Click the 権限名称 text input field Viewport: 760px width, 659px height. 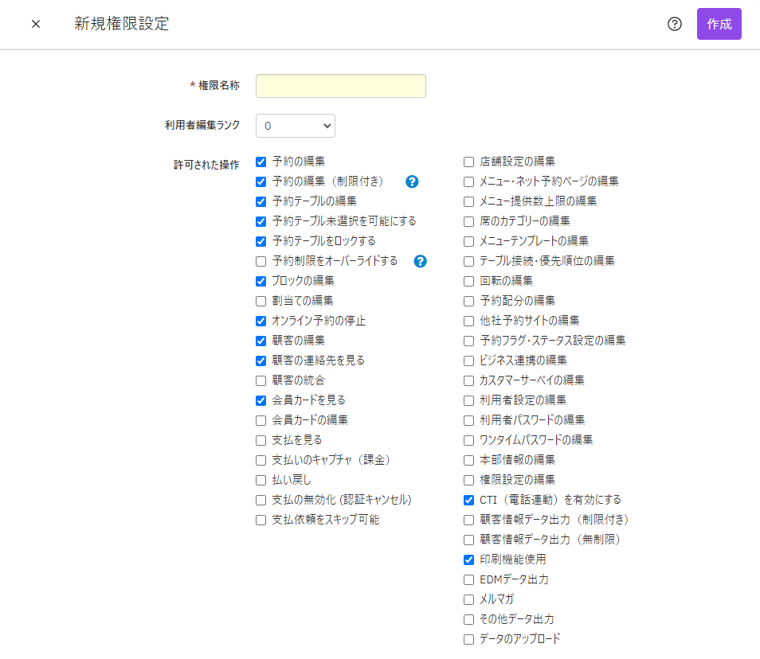(340, 86)
